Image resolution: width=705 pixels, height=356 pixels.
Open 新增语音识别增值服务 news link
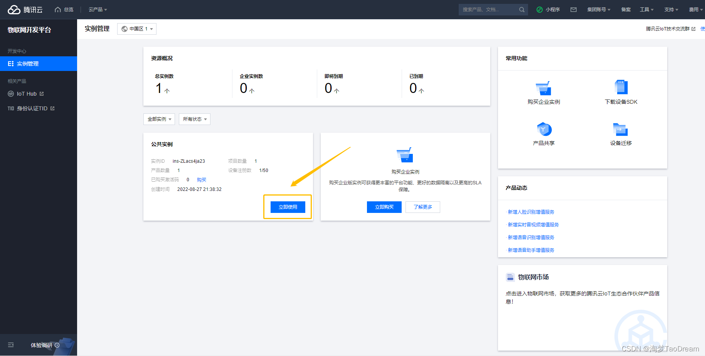pos(531,238)
